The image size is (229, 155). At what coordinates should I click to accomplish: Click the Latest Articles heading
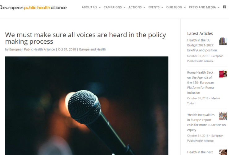200,34
